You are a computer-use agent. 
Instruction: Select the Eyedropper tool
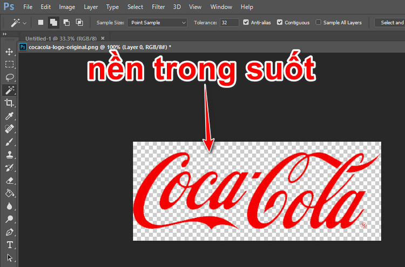[x=9, y=116]
